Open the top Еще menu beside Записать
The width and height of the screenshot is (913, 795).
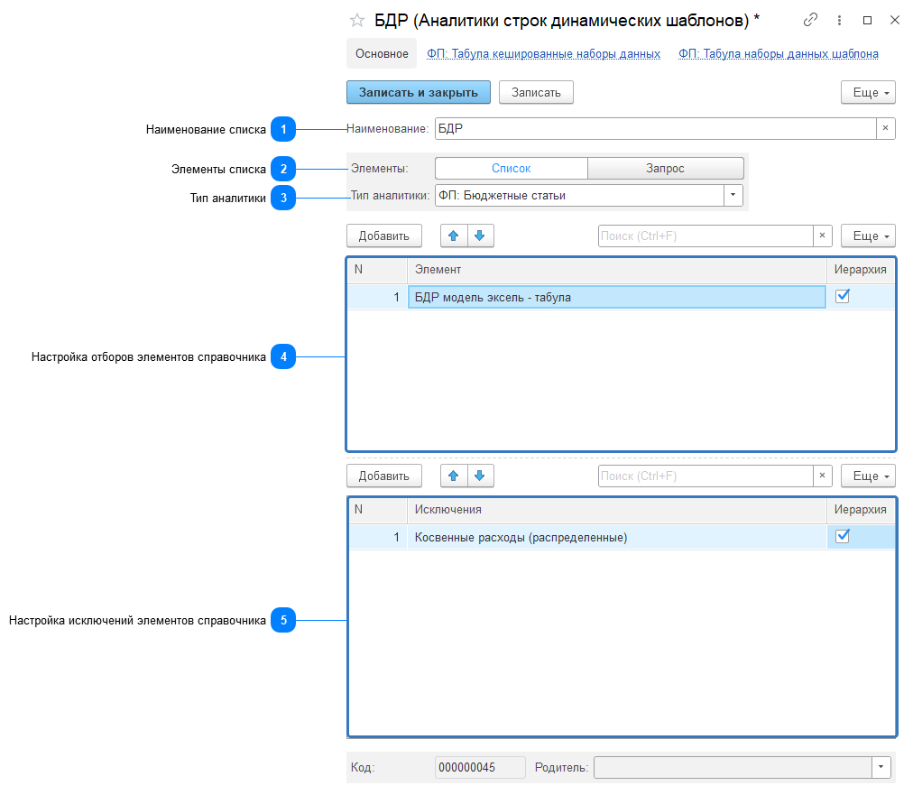pyautogui.click(x=868, y=93)
